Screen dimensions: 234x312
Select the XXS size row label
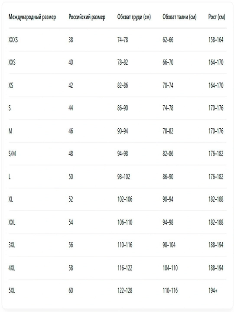(12, 62)
